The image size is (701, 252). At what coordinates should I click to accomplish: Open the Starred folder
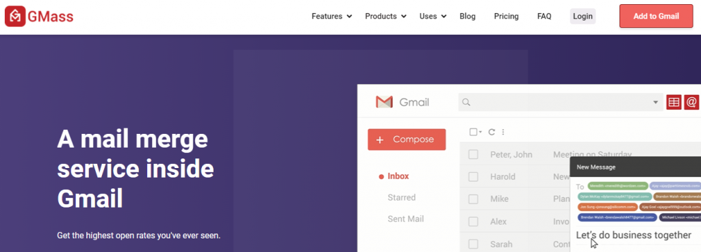click(x=401, y=197)
